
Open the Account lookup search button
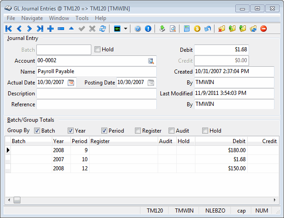(x=151, y=61)
